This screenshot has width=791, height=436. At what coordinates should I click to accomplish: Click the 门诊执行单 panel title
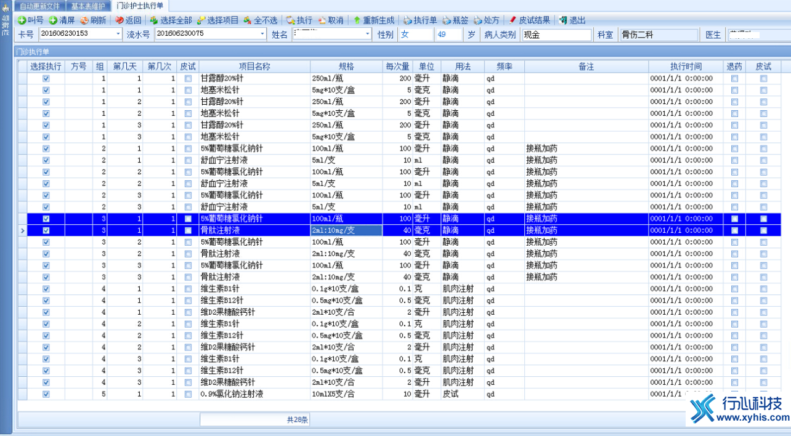[x=33, y=52]
